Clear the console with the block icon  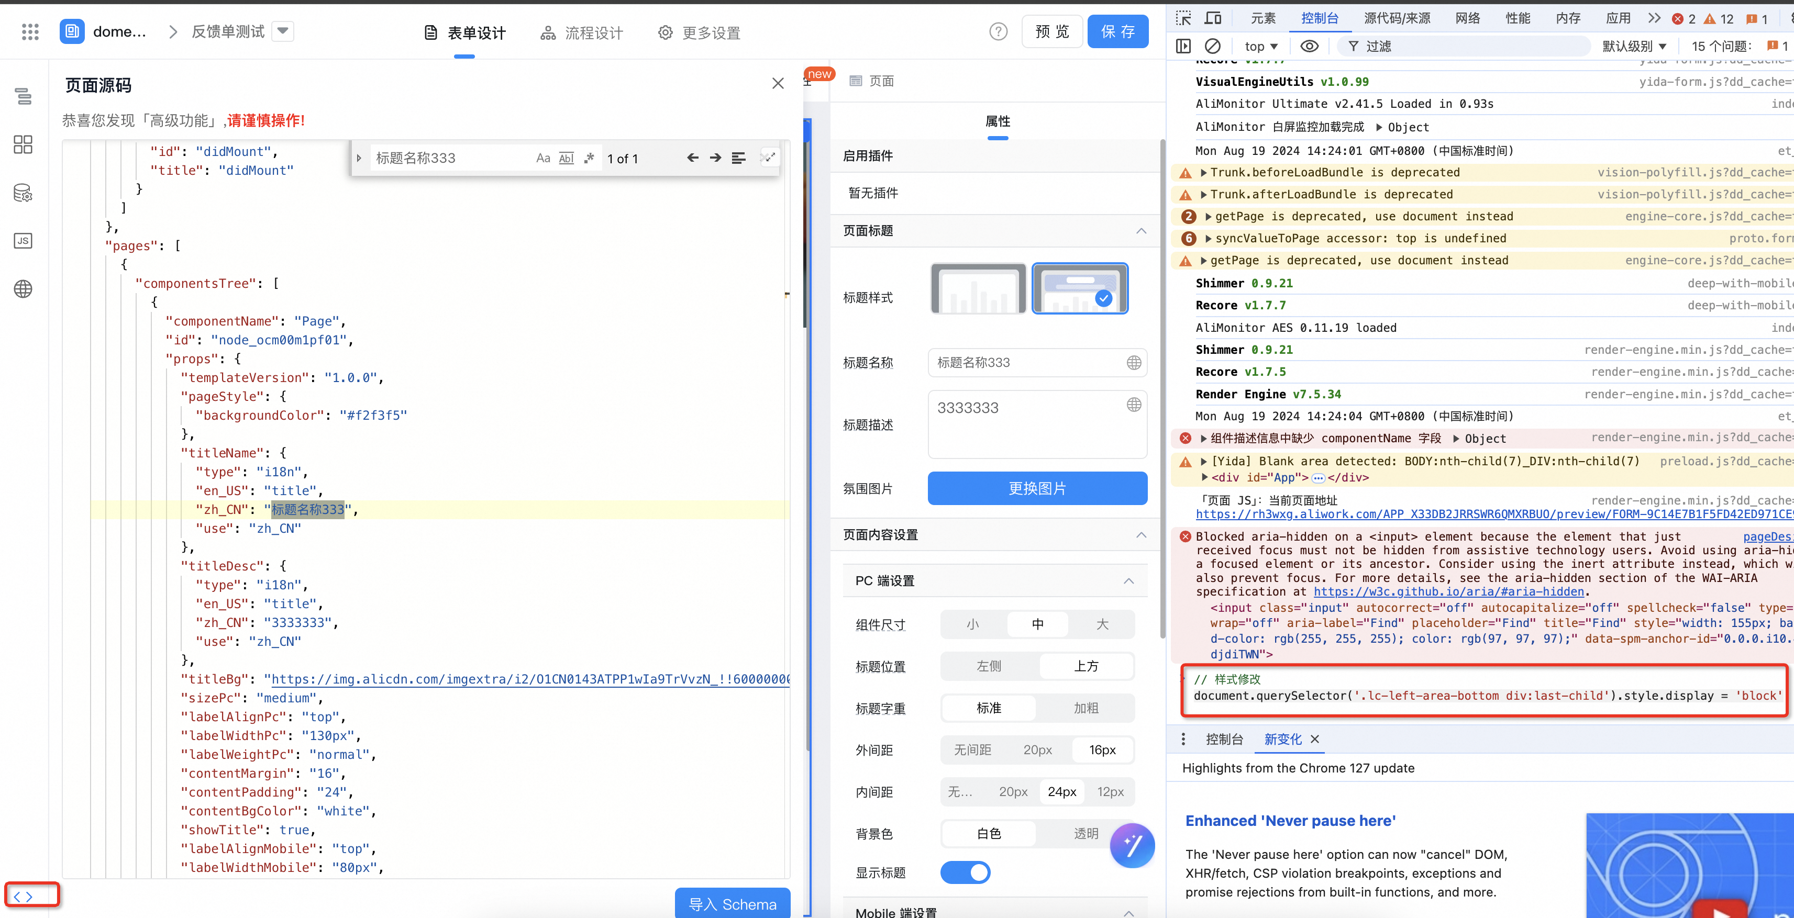point(1212,47)
